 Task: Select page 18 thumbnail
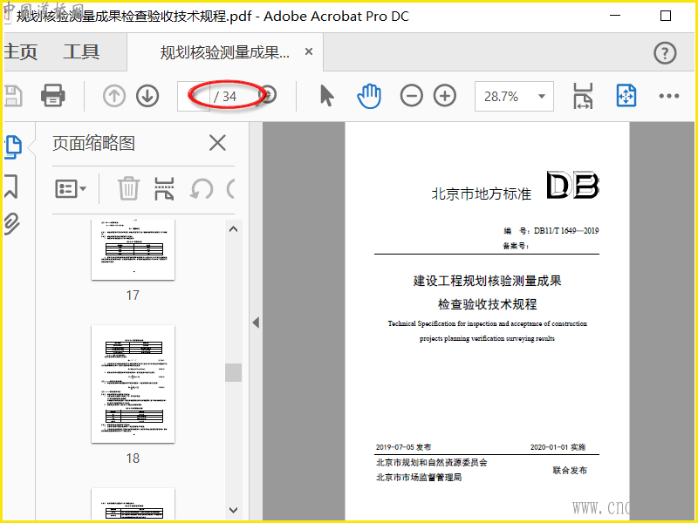pos(133,384)
